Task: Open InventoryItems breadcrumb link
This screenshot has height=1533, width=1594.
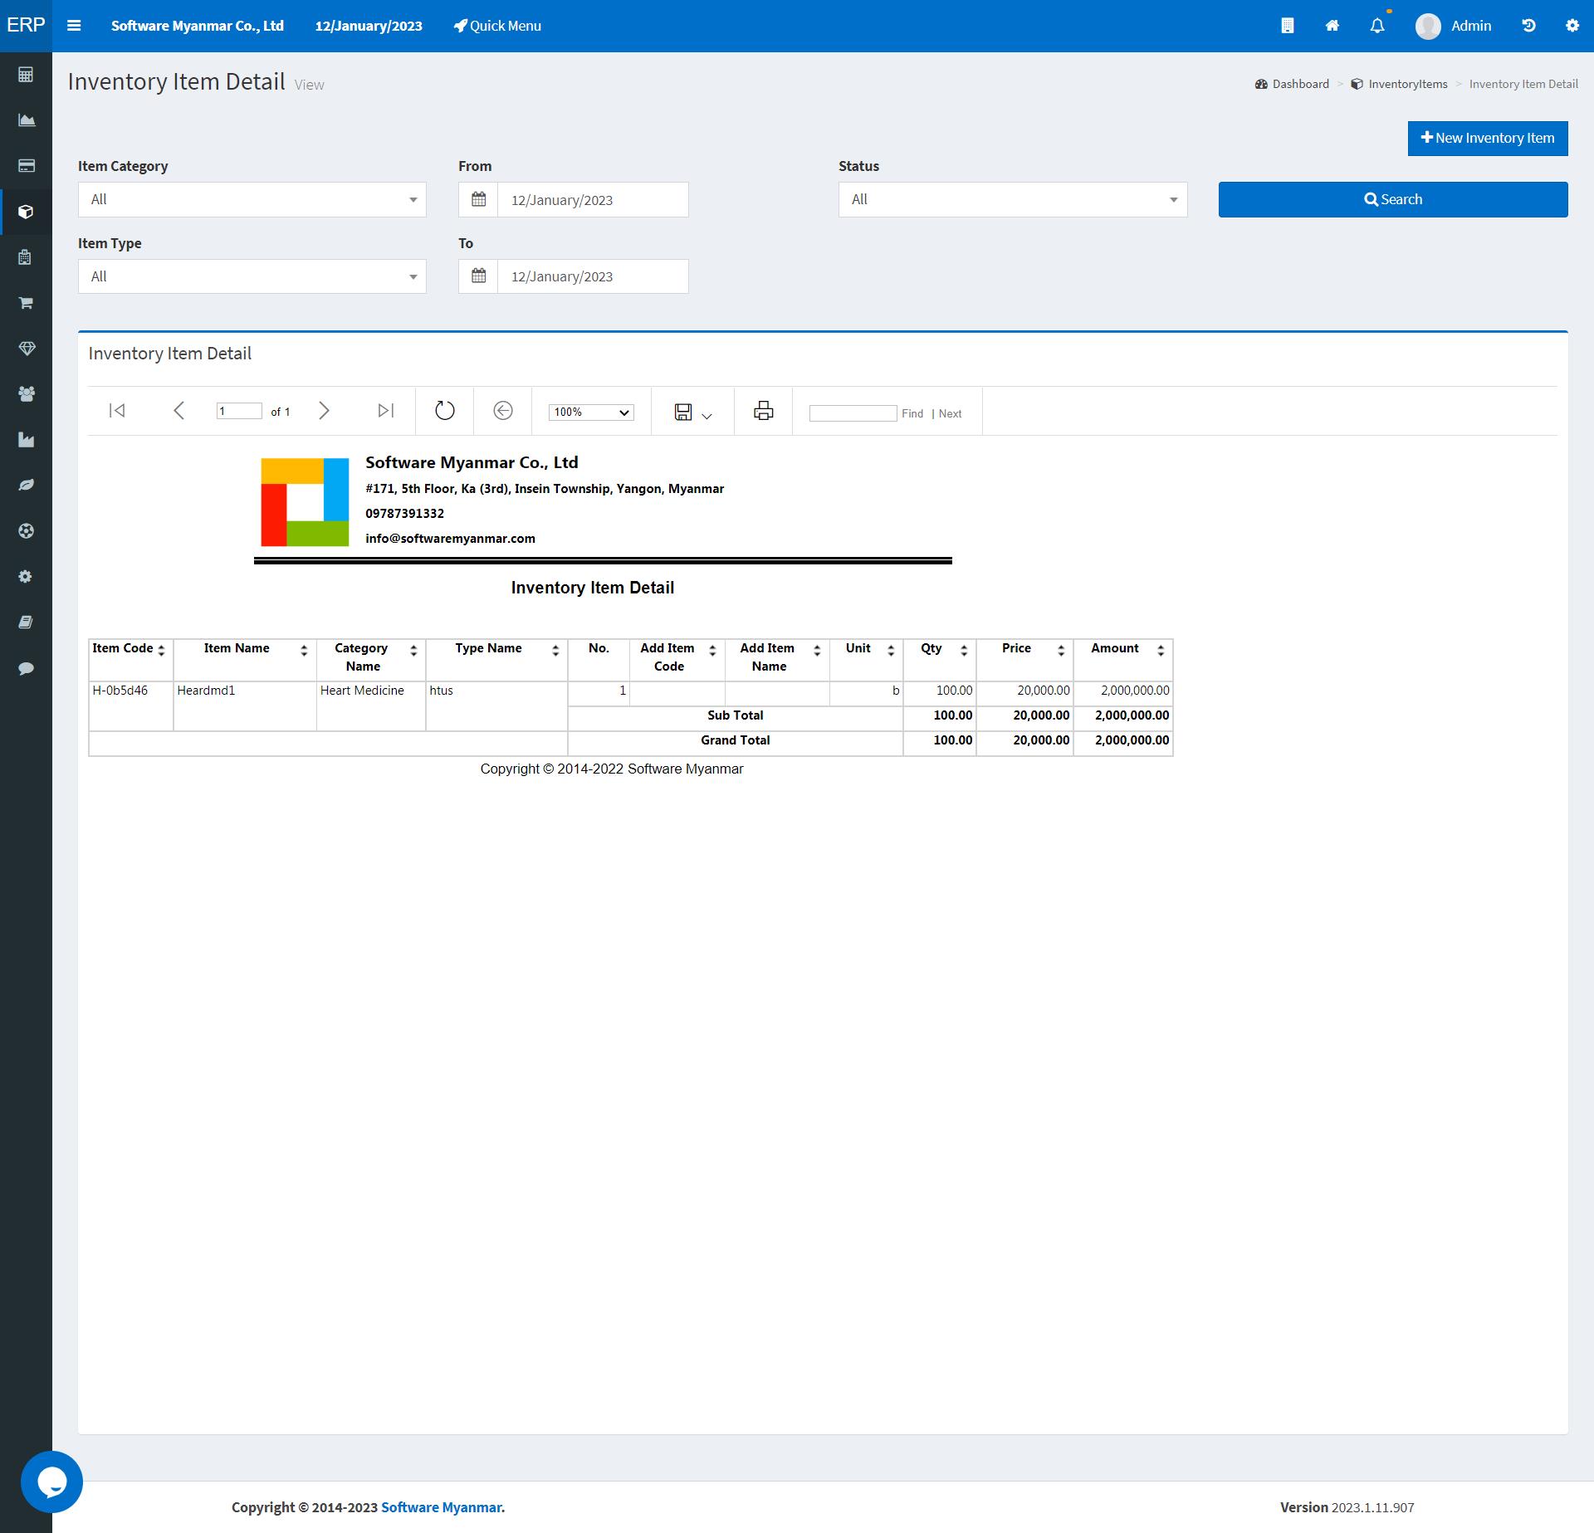Action: (x=1399, y=84)
